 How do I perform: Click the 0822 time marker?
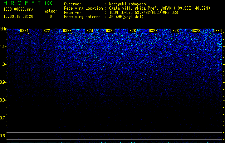tap(46, 31)
